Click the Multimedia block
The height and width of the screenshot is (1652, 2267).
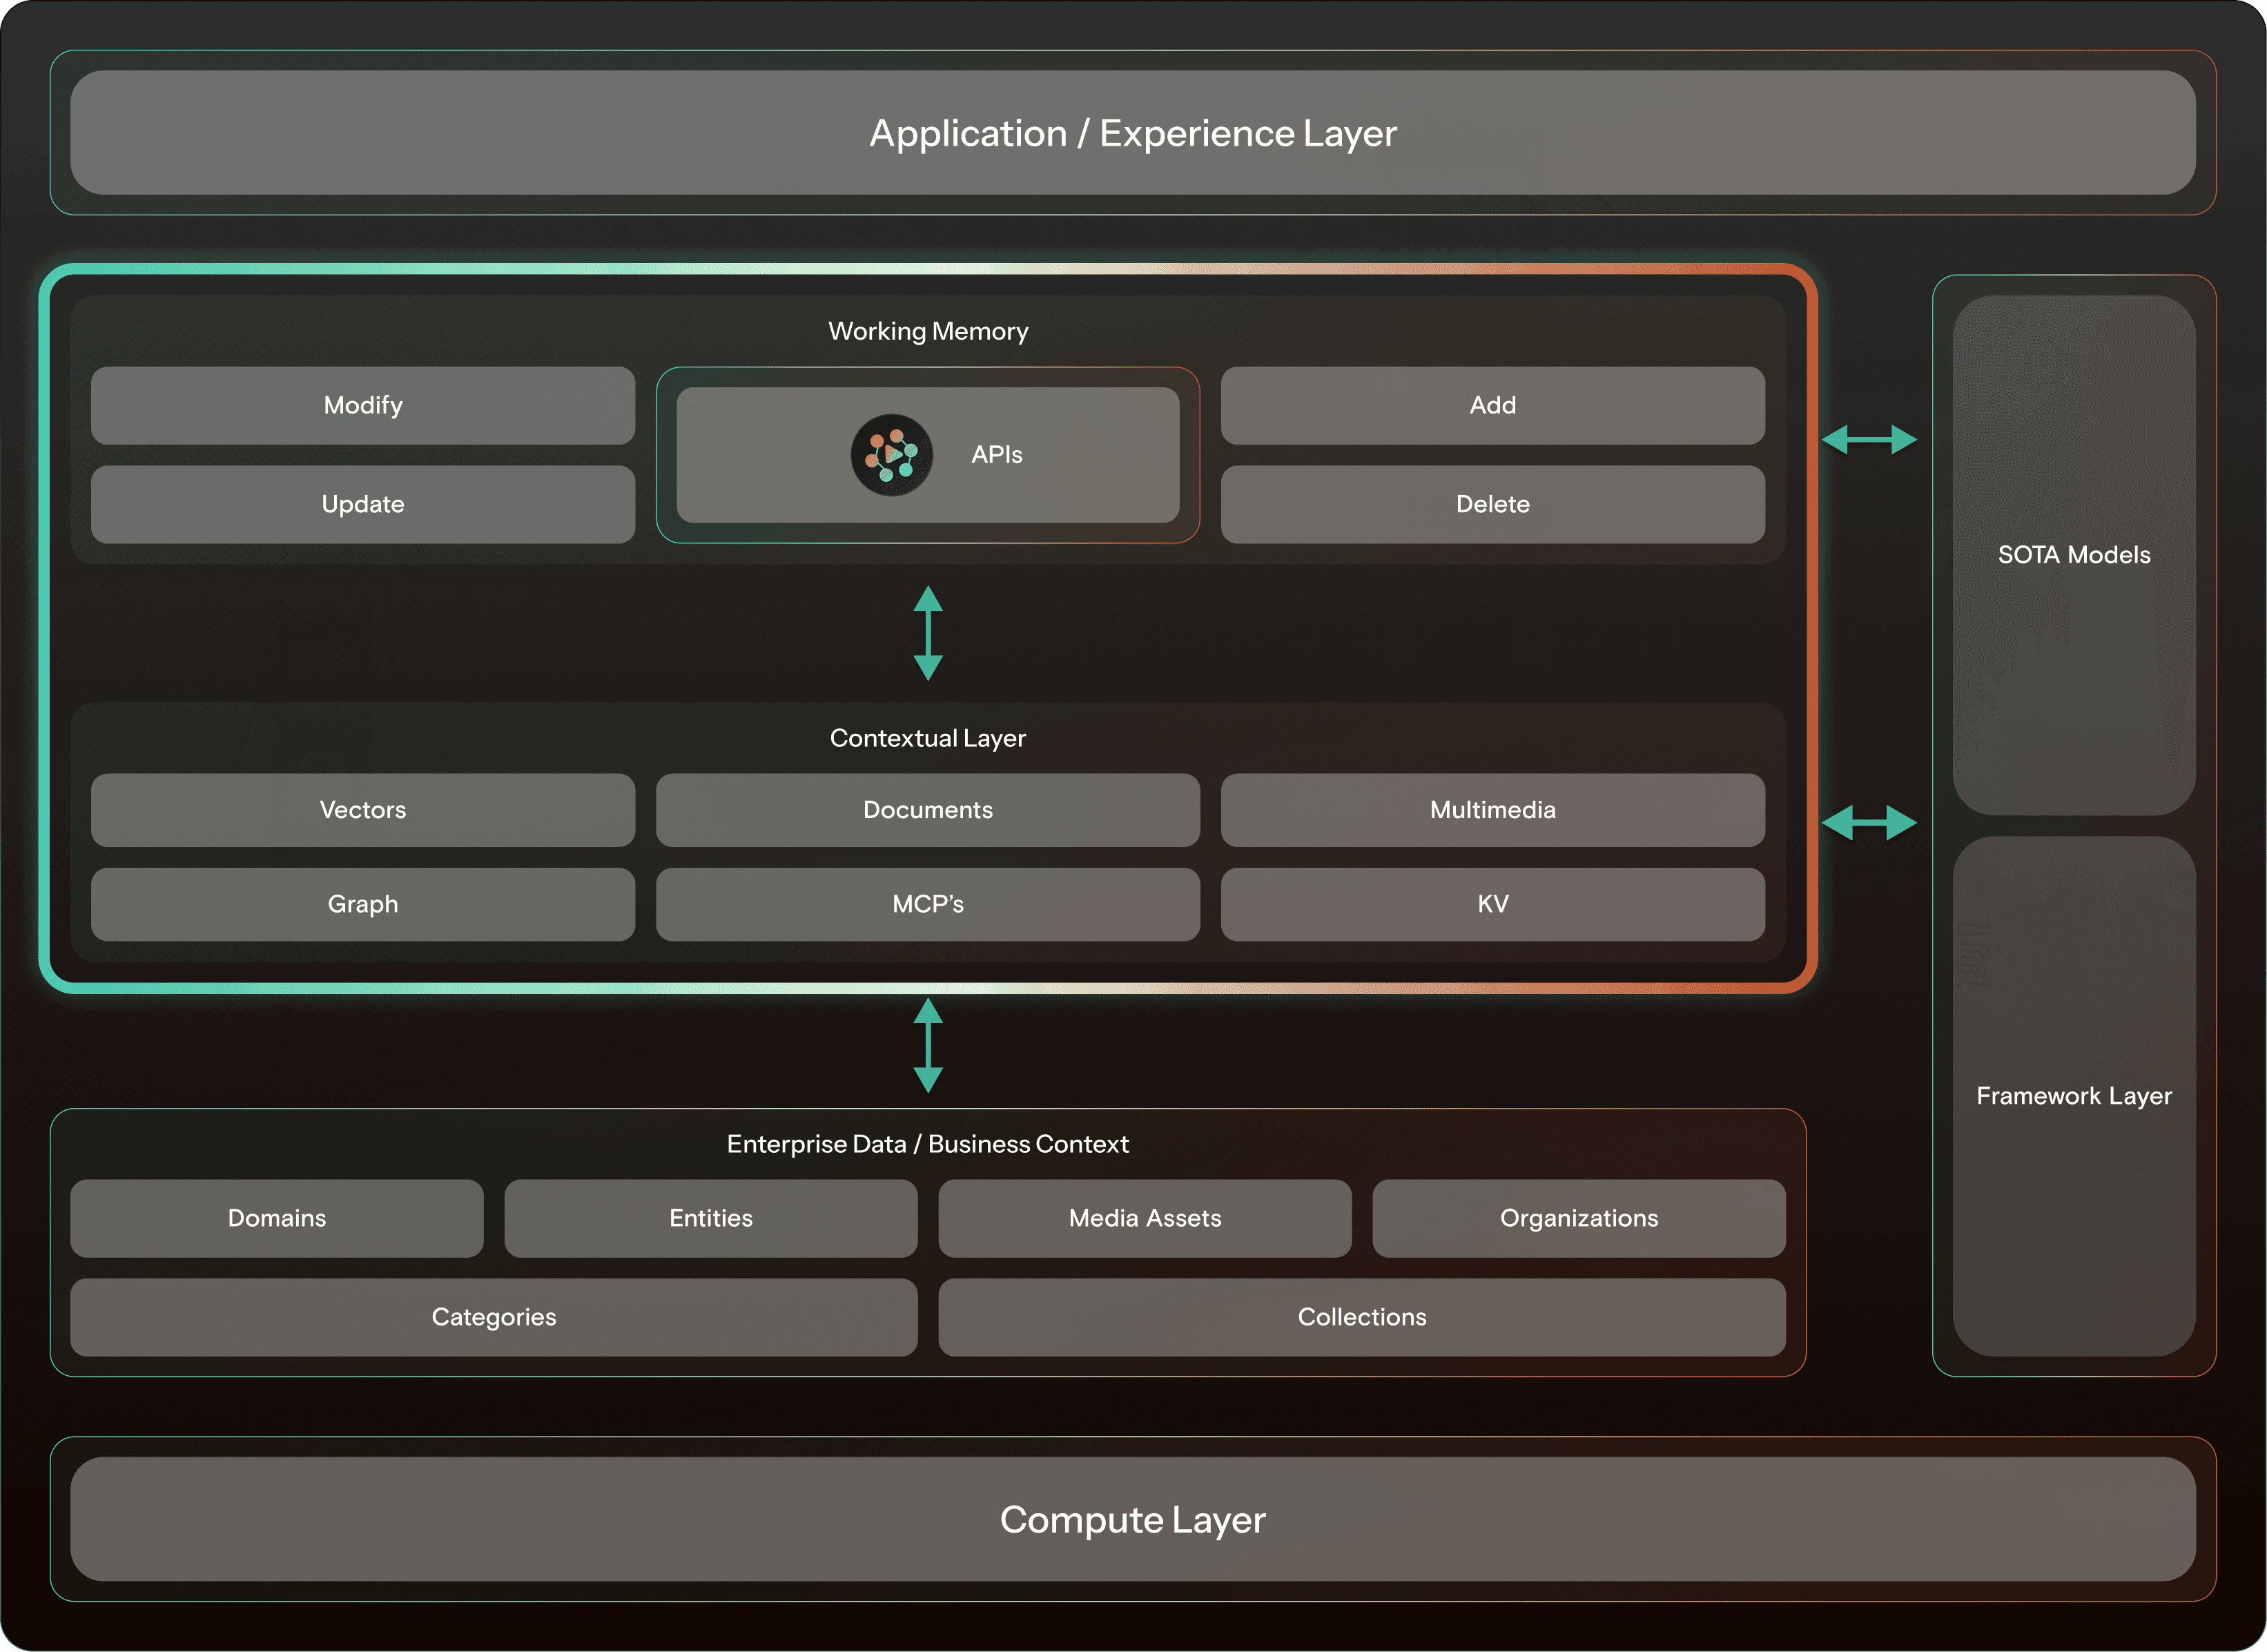1492,810
